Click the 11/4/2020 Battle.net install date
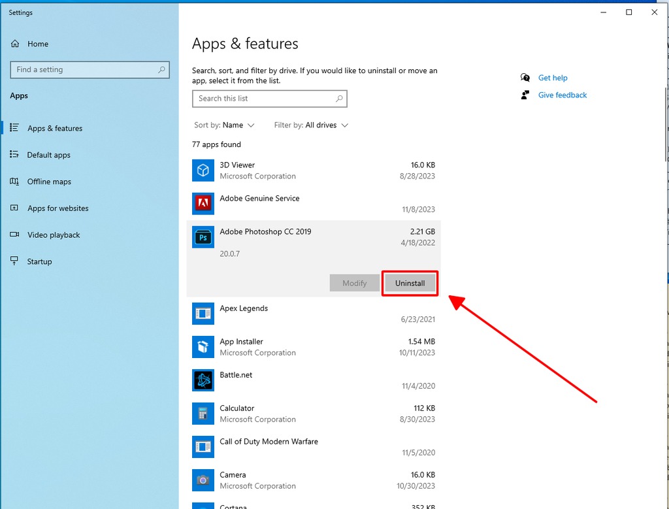 click(x=419, y=386)
